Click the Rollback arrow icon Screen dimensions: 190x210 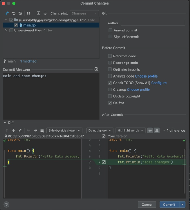pyautogui.click(x=13, y=13)
